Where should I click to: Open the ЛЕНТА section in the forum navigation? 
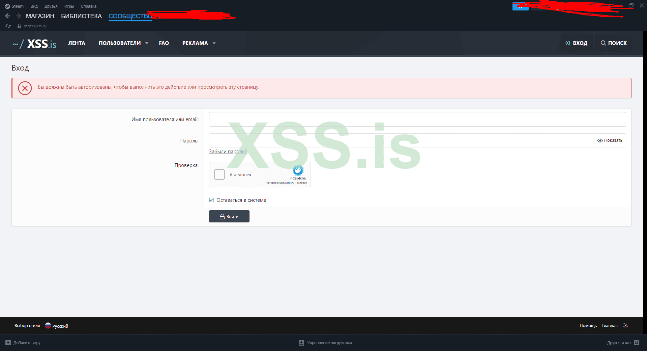(x=77, y=43)
